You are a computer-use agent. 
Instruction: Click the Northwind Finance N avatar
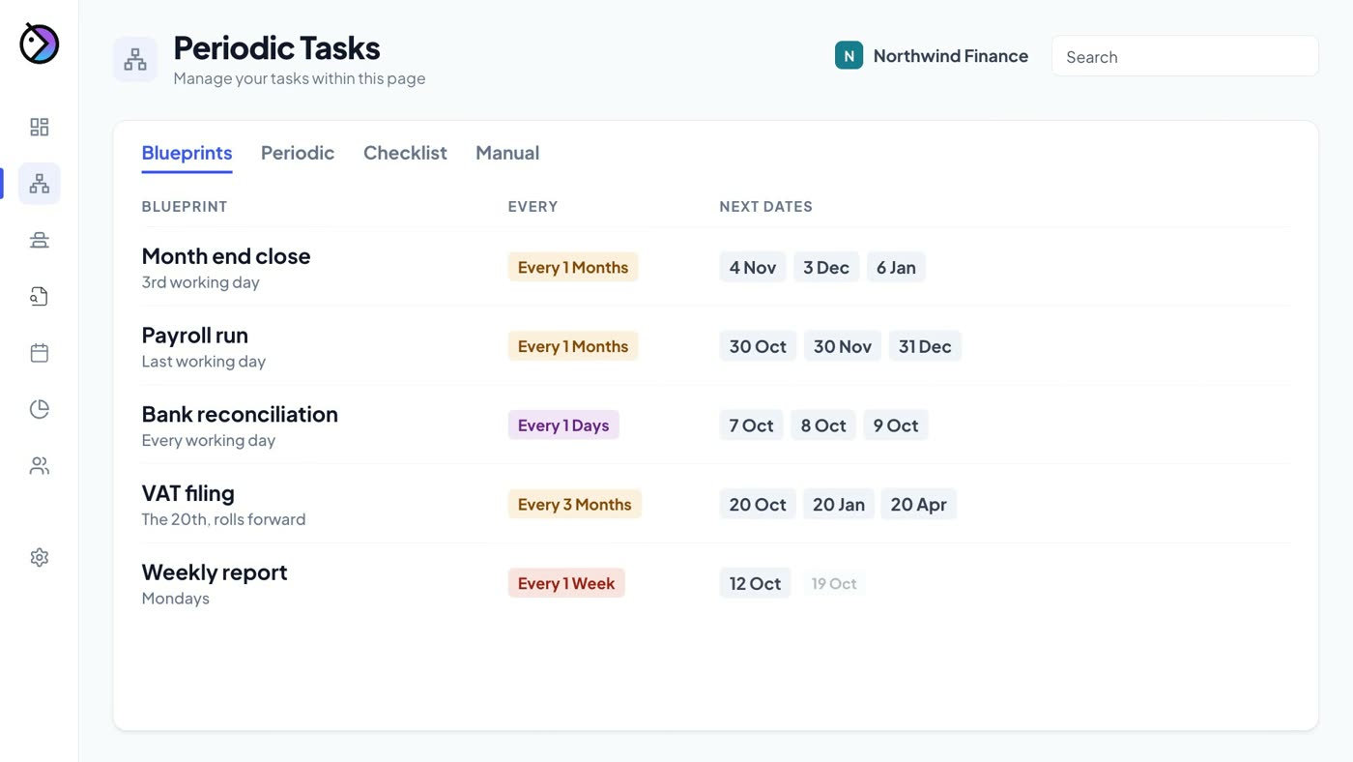(x=849, y=56)
